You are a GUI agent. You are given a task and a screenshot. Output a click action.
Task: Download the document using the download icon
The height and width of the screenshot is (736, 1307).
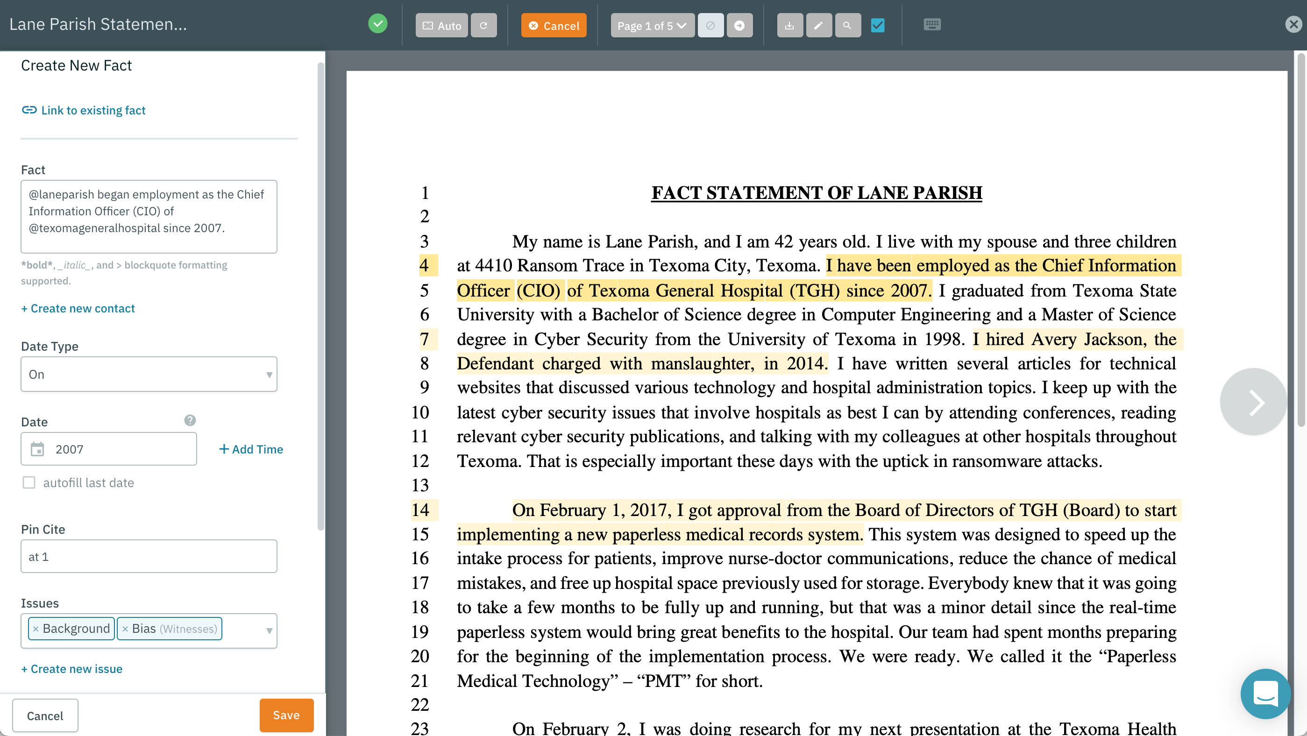pyautogui.click(x=789, y=24)
